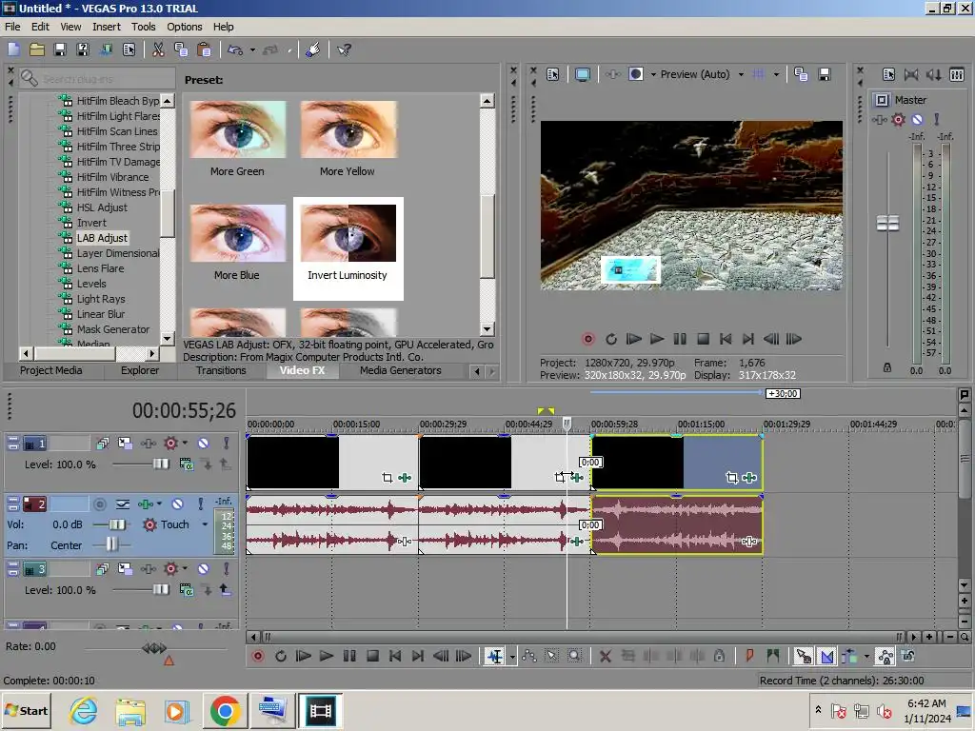Toggle the Master bus mute button

(x=917, y=119)
